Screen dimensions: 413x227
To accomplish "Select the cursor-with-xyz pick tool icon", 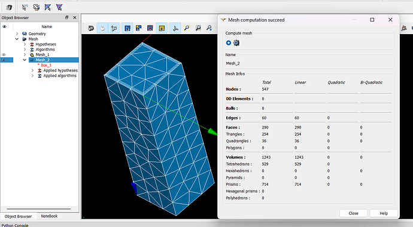I will (x=25, y=7).
